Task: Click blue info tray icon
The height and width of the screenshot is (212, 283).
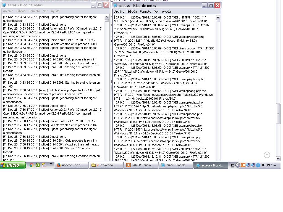Action: pyautogui.click(x=258, y=165)
